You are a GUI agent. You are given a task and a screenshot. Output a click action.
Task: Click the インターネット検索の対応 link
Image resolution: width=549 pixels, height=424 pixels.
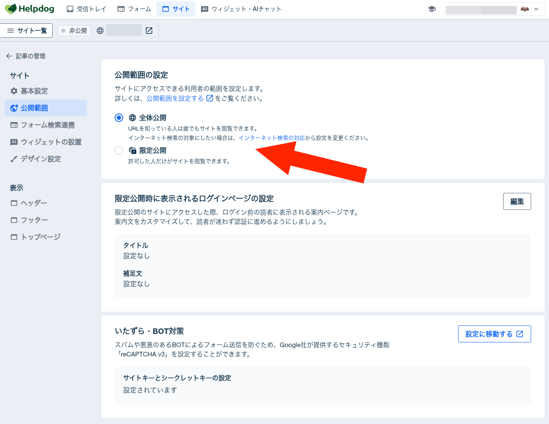[272, 138]
